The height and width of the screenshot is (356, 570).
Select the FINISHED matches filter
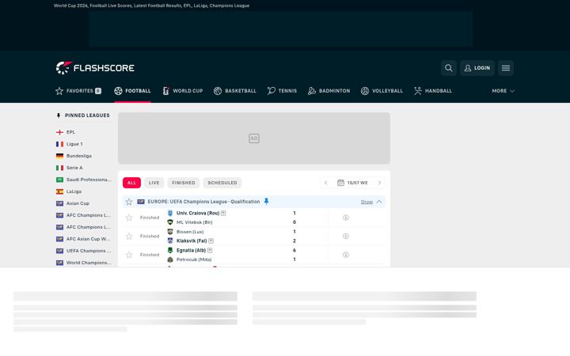pos(184,183)
